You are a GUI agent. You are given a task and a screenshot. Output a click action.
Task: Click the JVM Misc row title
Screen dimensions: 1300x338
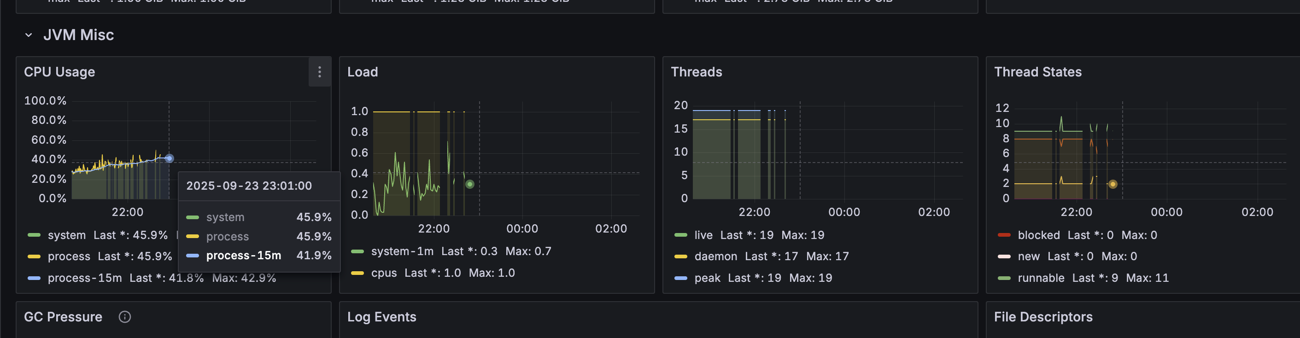click(78, 35)
